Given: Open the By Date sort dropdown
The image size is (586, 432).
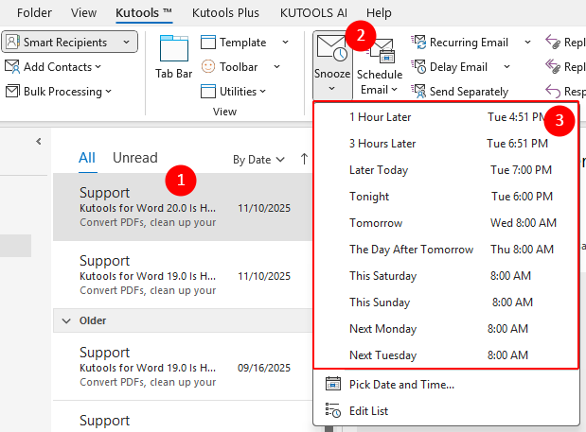Looking at the screenshot, I should point(258,160).
